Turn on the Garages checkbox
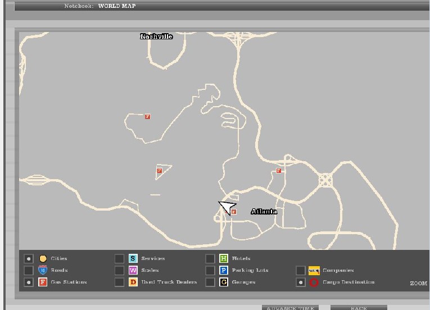This screenshot has height=310, width=430. click(210, 282)
